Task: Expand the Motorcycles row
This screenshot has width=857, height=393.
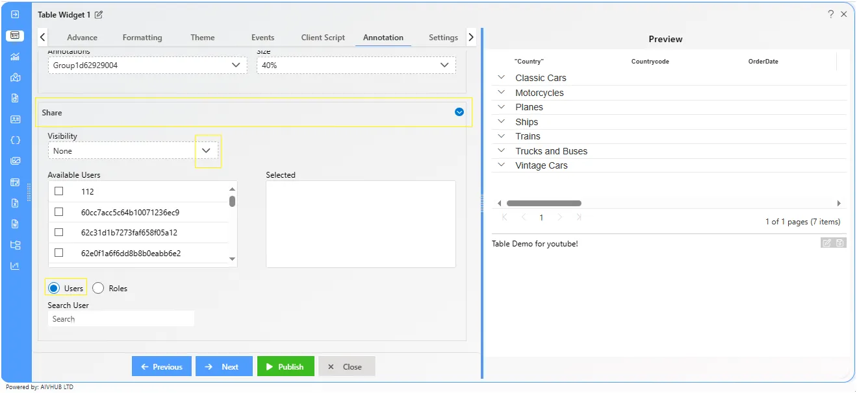Action: (501, 92)
